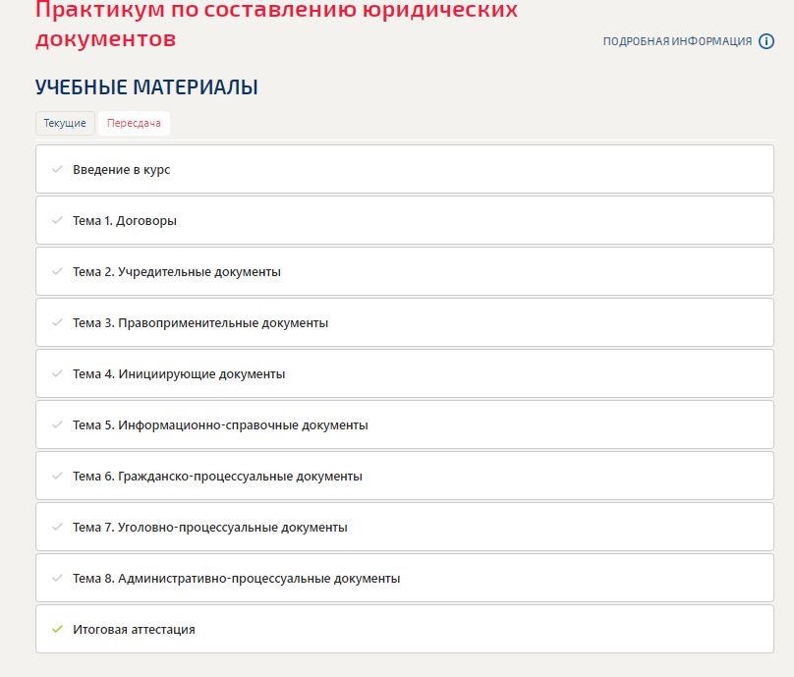The width and height of the screenshot is (794, 677).
Task: Click the green checkmark by Итоговая аттестация
Action: [57, 629]
